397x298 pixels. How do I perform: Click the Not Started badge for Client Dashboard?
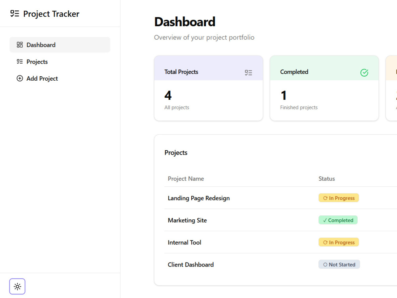[339, 264]
